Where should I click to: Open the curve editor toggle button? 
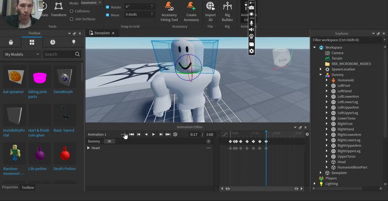(225, 134)
